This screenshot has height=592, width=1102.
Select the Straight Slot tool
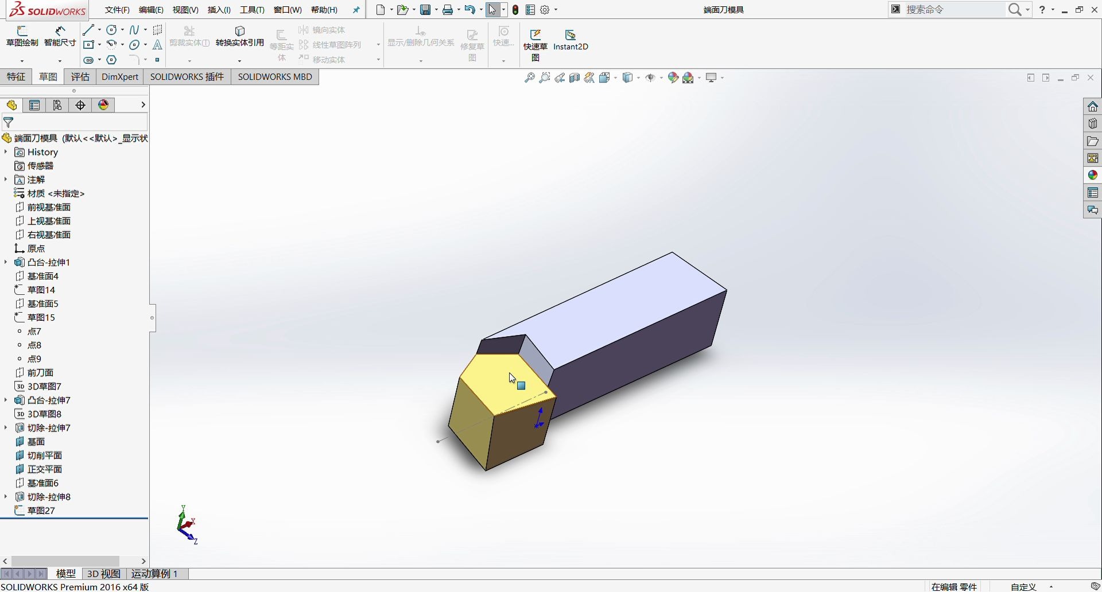[x=88, y=60]
